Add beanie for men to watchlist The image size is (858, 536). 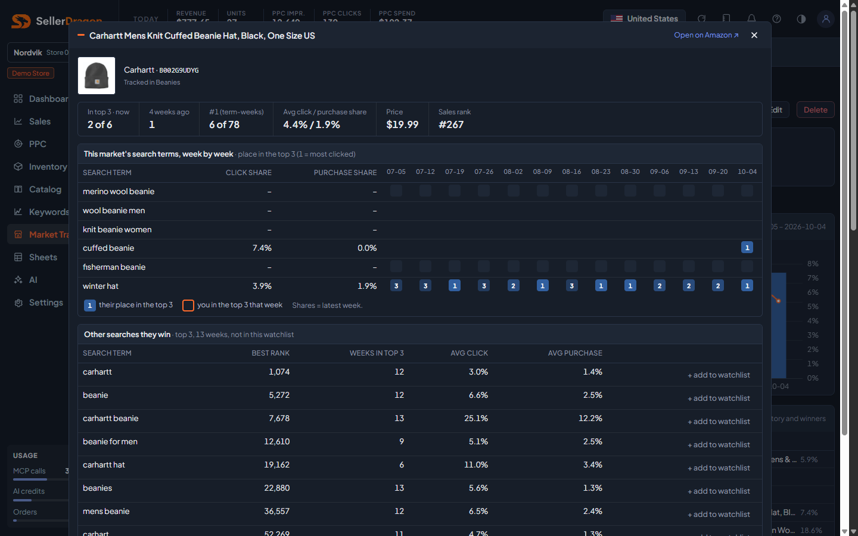[719, 445]
